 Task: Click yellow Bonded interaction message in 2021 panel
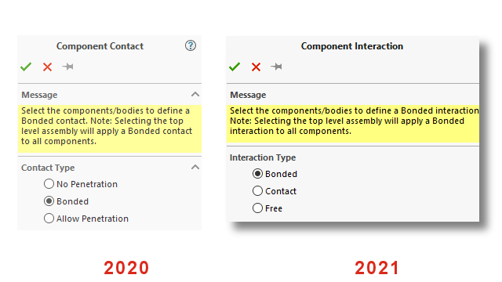355,121
